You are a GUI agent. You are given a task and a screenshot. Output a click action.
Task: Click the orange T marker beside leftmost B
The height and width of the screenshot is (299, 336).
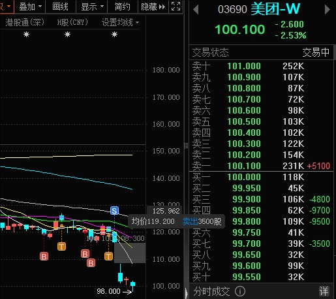(x=61, y=247)
